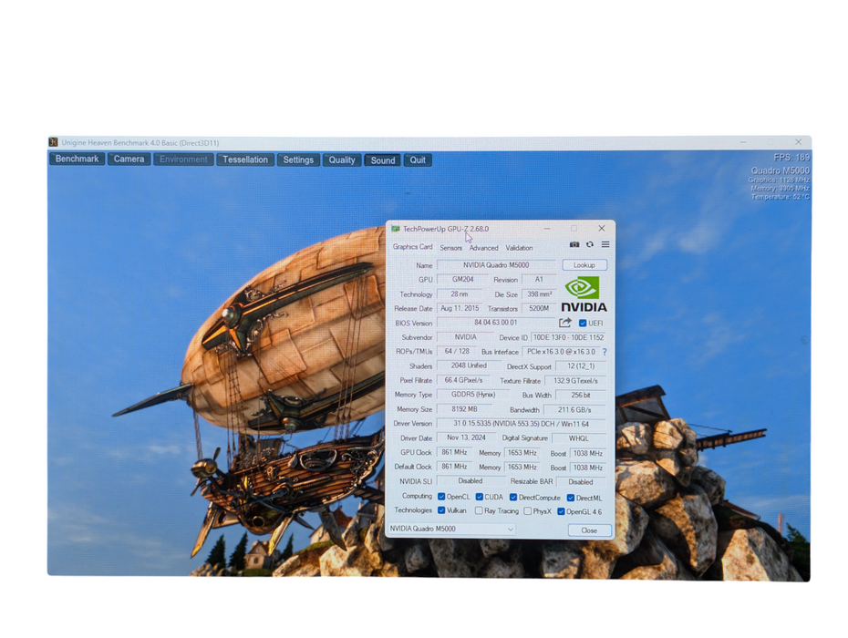Open the Advanced tab
Image resolution: width=848 pixels, height=638 pixels.
(x=483, y=248)
